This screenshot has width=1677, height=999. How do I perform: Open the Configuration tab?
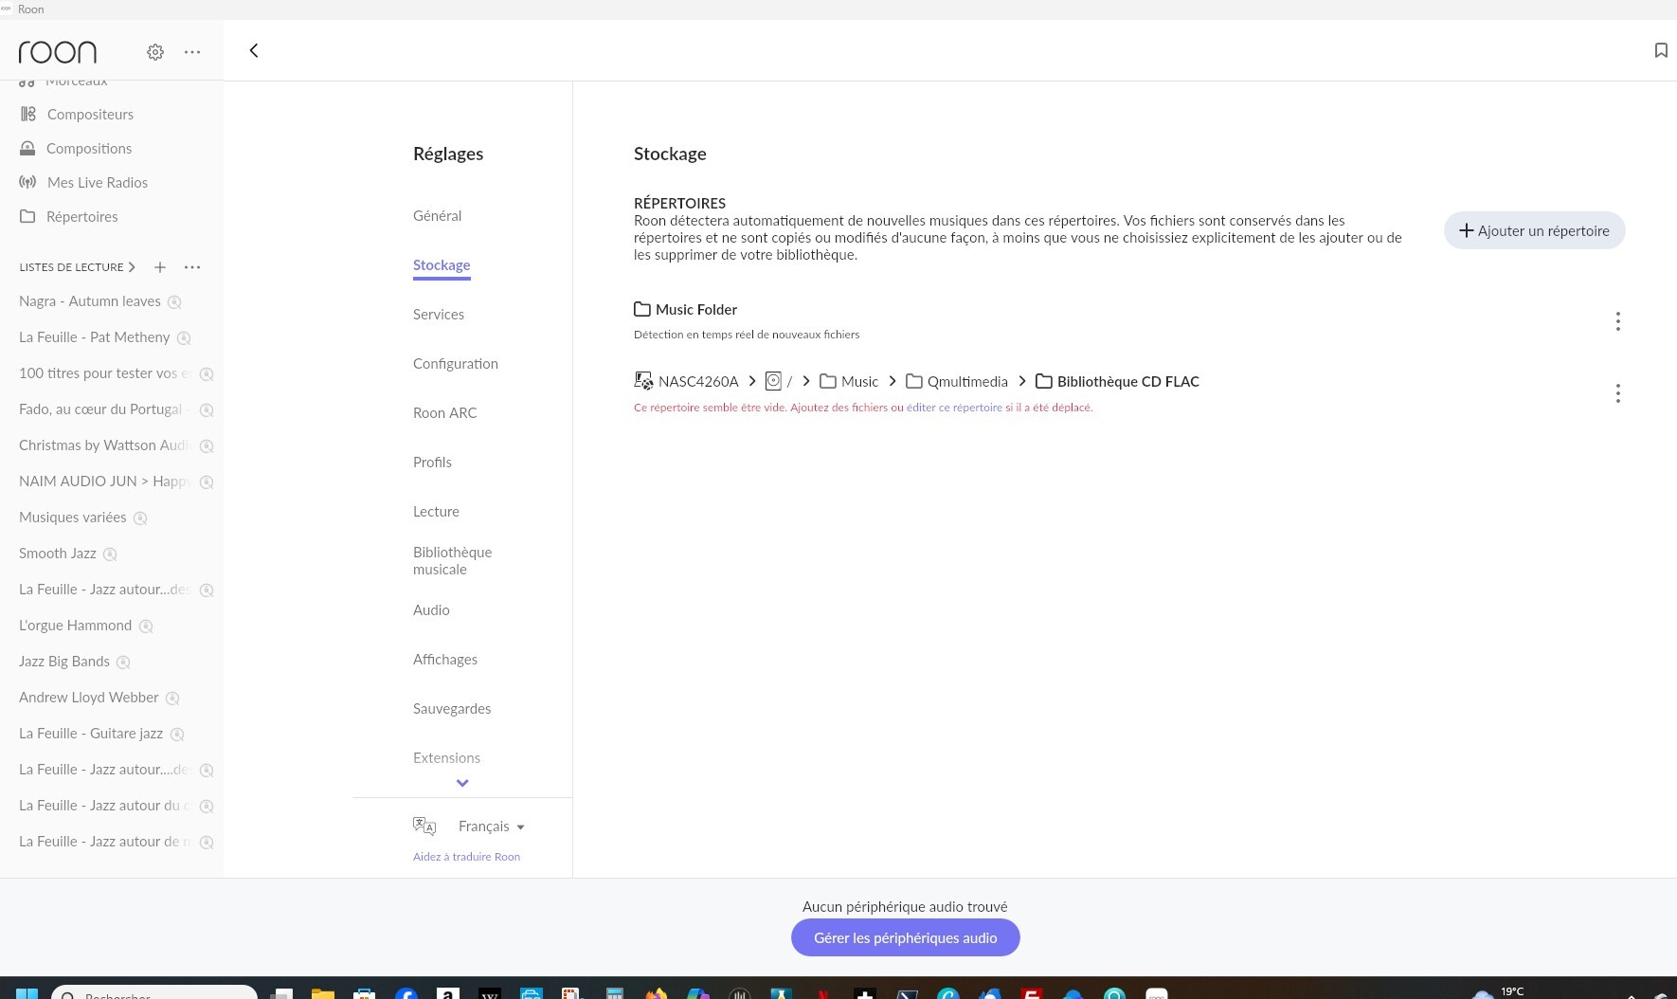pos(456,364)
